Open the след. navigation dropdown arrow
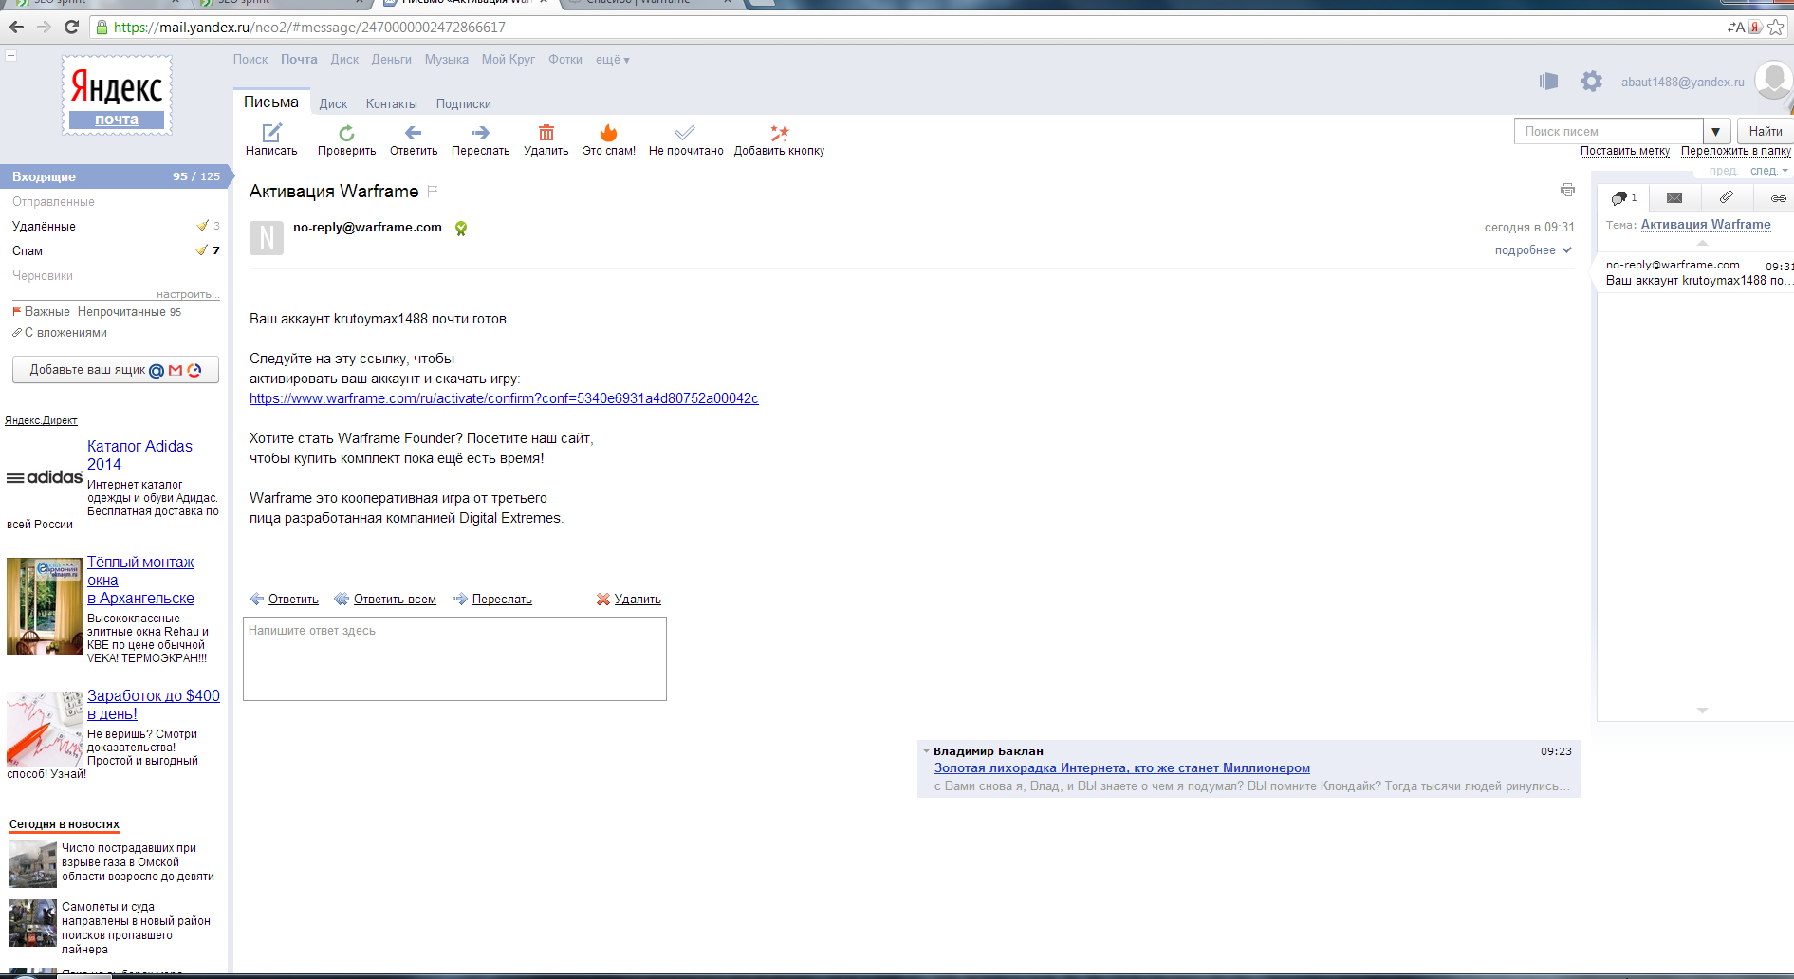Image resolution: width=1794 pixels, height=979 pixels. pos(1785,171)
